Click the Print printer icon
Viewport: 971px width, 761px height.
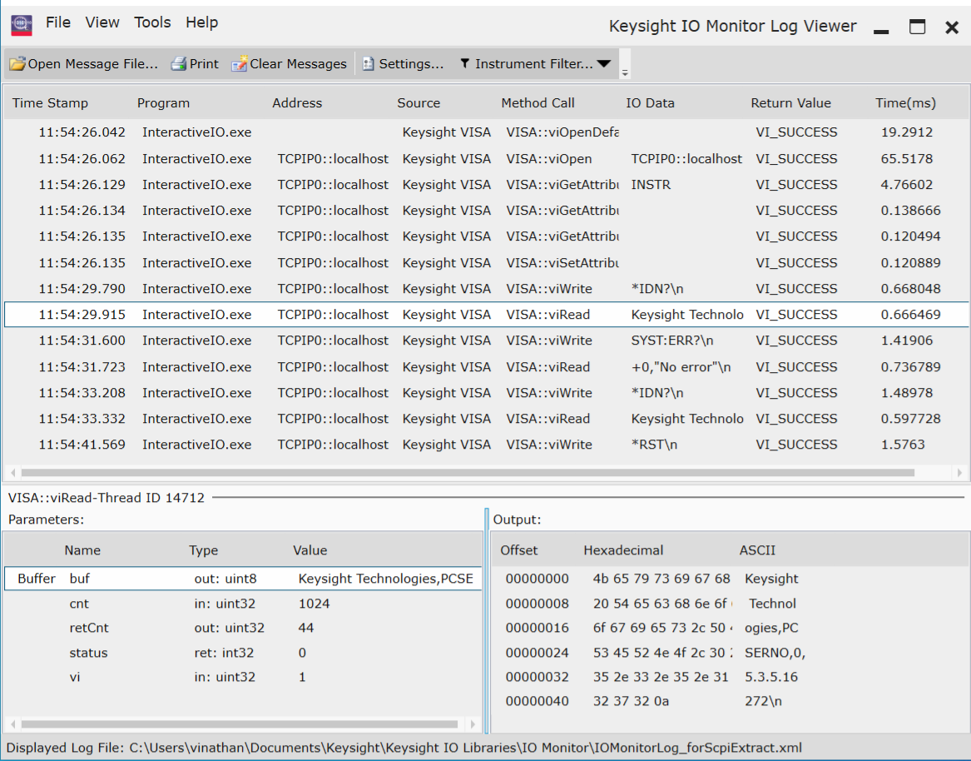[x=179, y=64]
